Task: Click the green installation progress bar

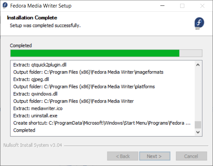Action: [x=106, y=53]
